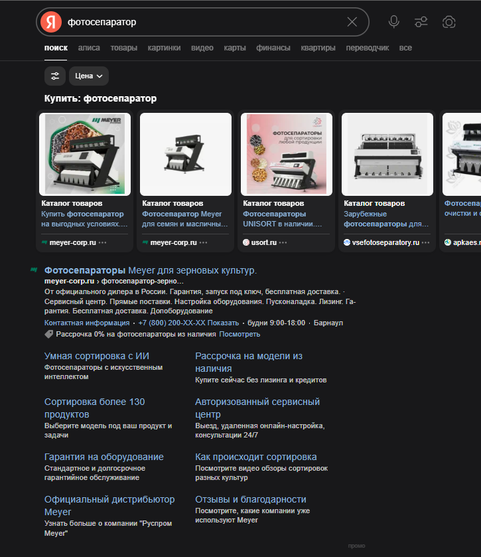Open Умная сортировка с ИИ sitelink

point(96,356)
